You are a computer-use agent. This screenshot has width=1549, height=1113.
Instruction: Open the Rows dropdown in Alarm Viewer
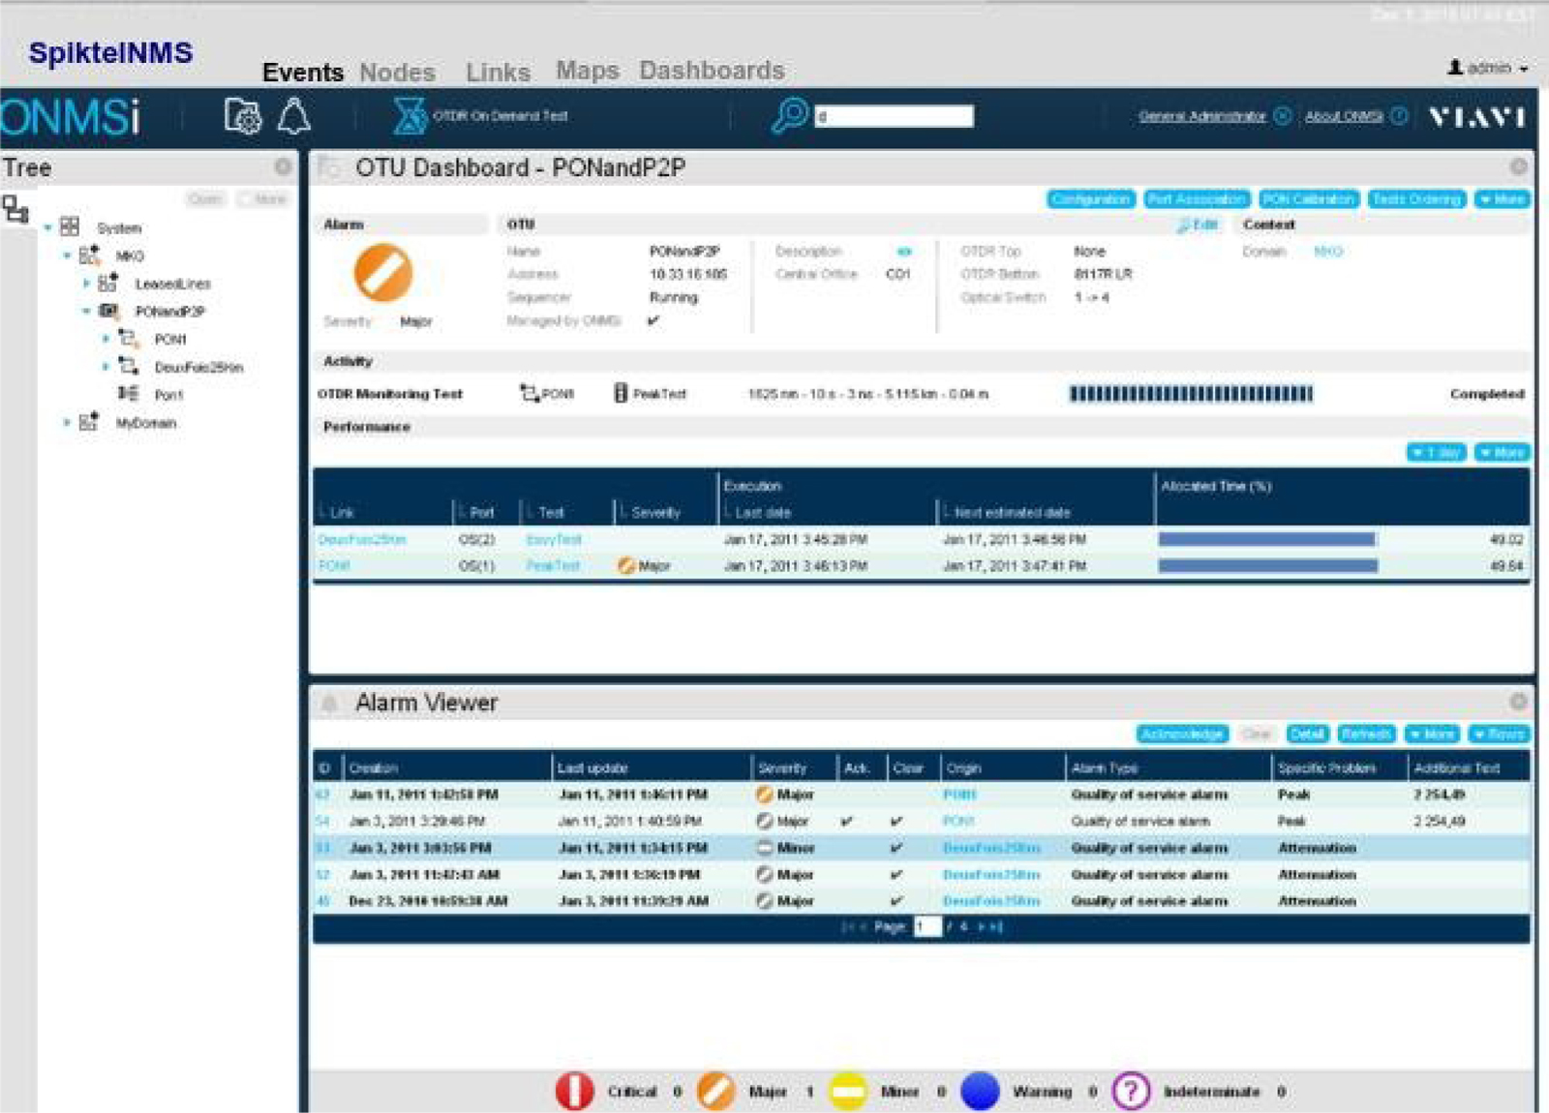1499,734
